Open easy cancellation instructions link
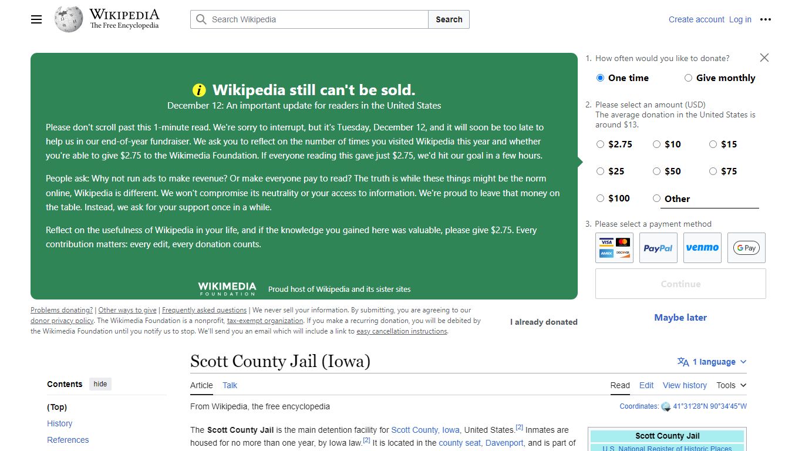Viewport: 802px width, 451px height. [x=402, y=331]
